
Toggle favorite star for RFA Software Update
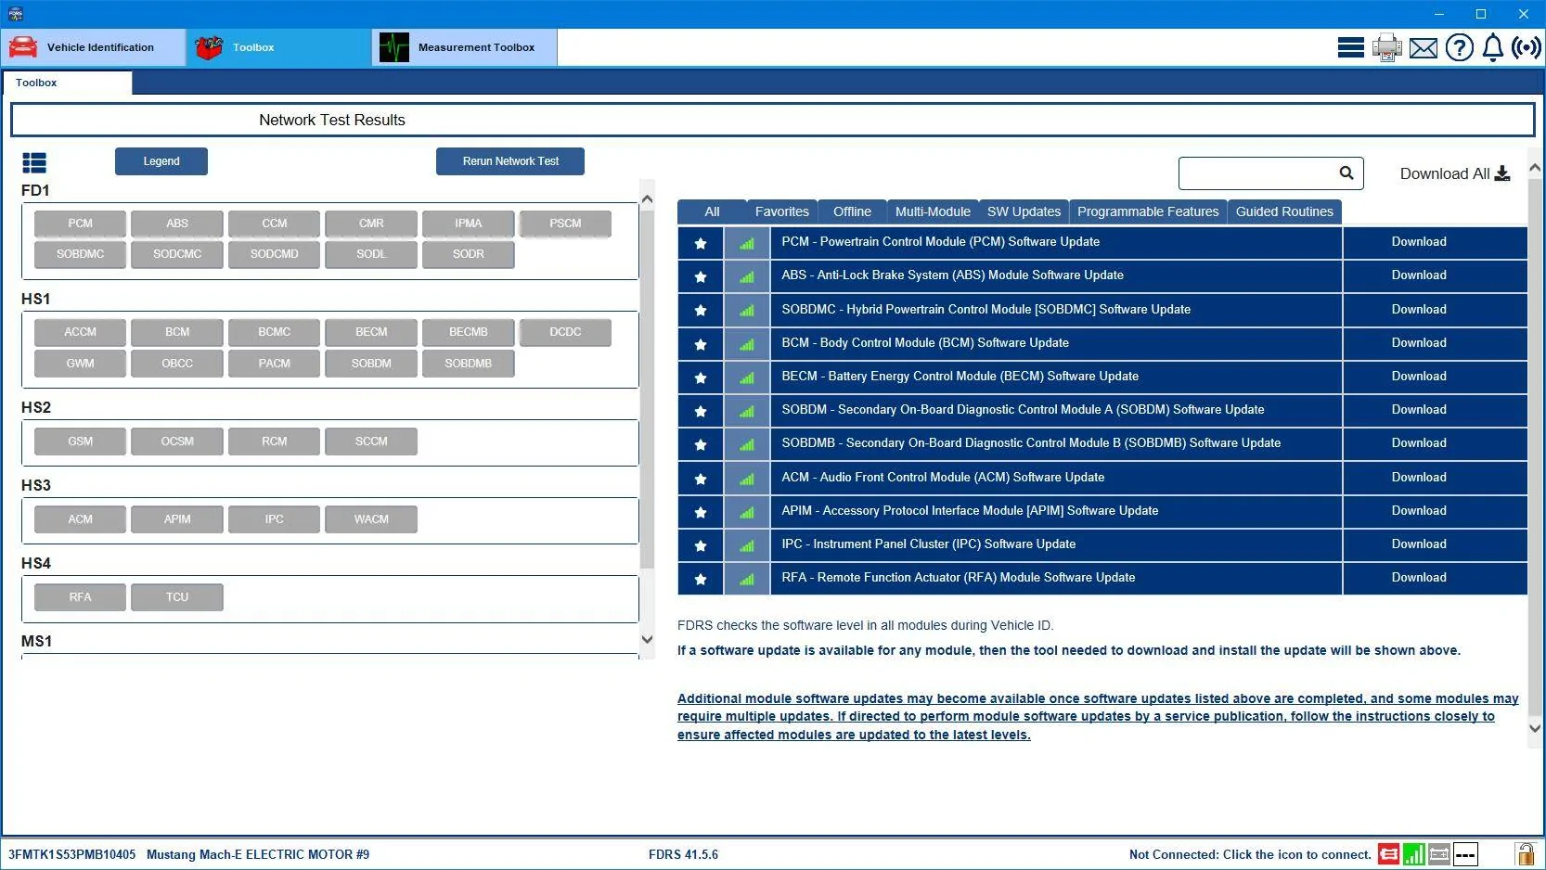[x=701, y=579]
